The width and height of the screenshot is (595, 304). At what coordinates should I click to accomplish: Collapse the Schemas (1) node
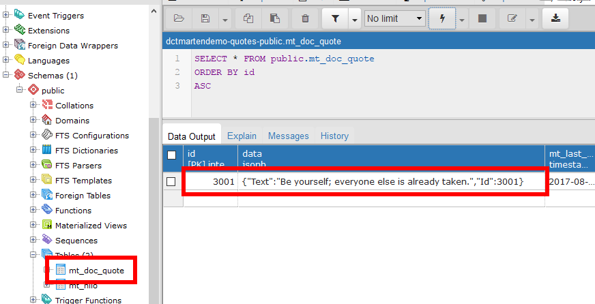(x=5, y=76)
